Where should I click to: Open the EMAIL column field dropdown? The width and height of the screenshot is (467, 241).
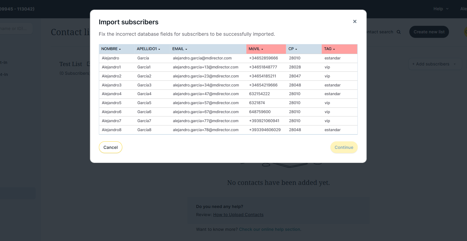click(180, 49)
